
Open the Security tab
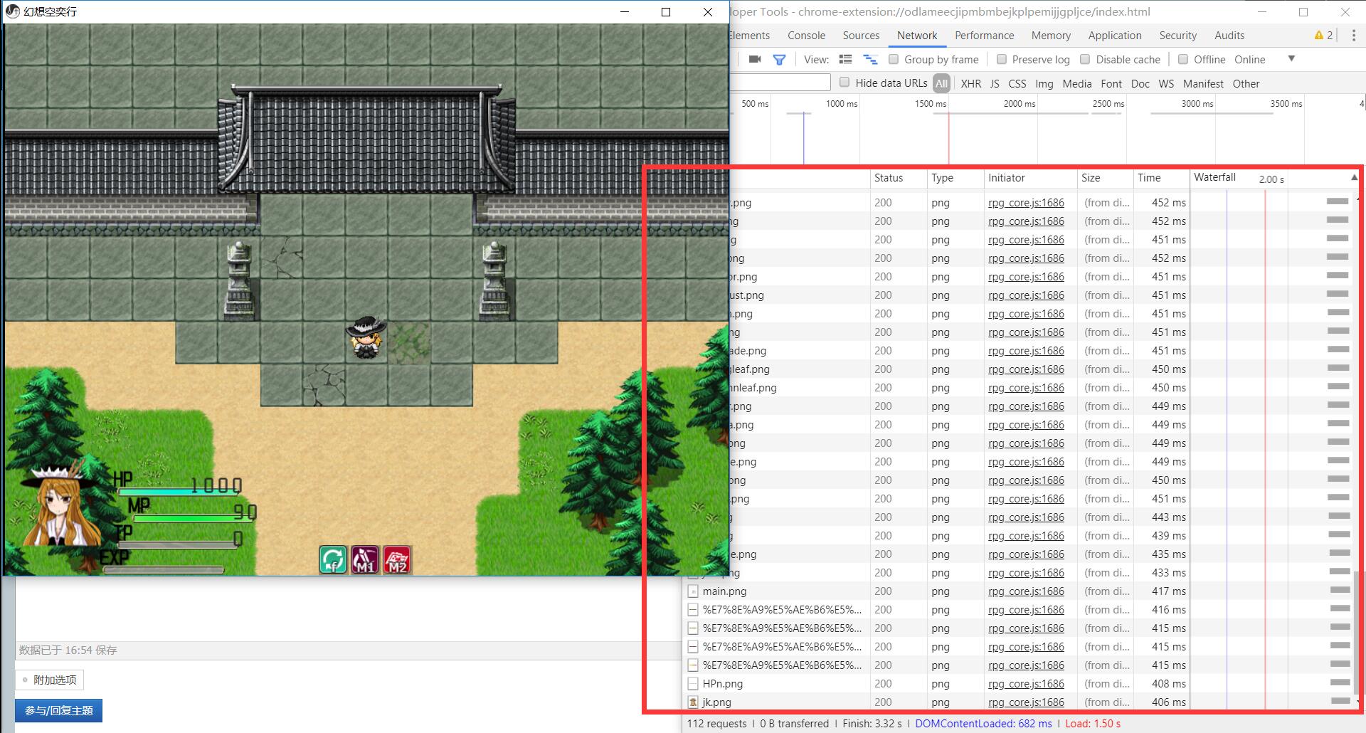pos(1177,35)
